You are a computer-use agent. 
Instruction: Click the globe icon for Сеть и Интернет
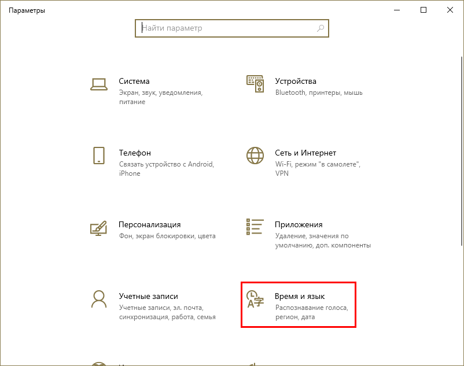pos(255,156)
